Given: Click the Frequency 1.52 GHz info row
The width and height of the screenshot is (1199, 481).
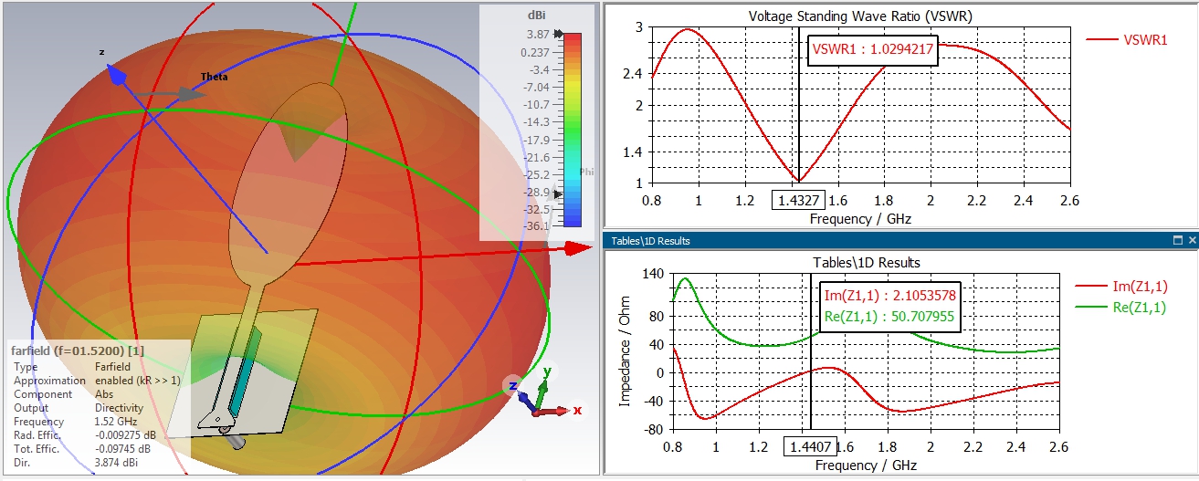Looking at the screenshot, I should [x=77, y=422].
